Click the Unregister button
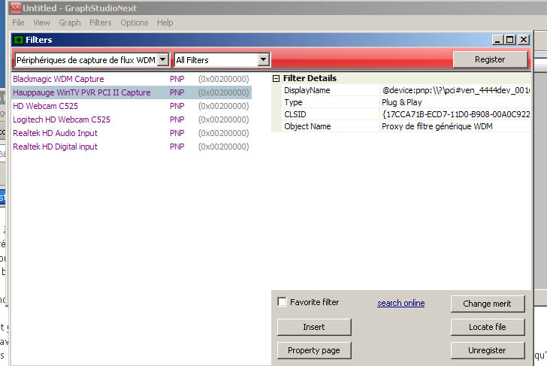The height and width of the screenshot is (366, 547). [487, 350]
